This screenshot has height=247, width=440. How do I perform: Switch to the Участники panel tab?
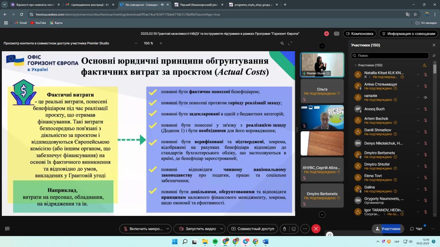click(388, 229)
